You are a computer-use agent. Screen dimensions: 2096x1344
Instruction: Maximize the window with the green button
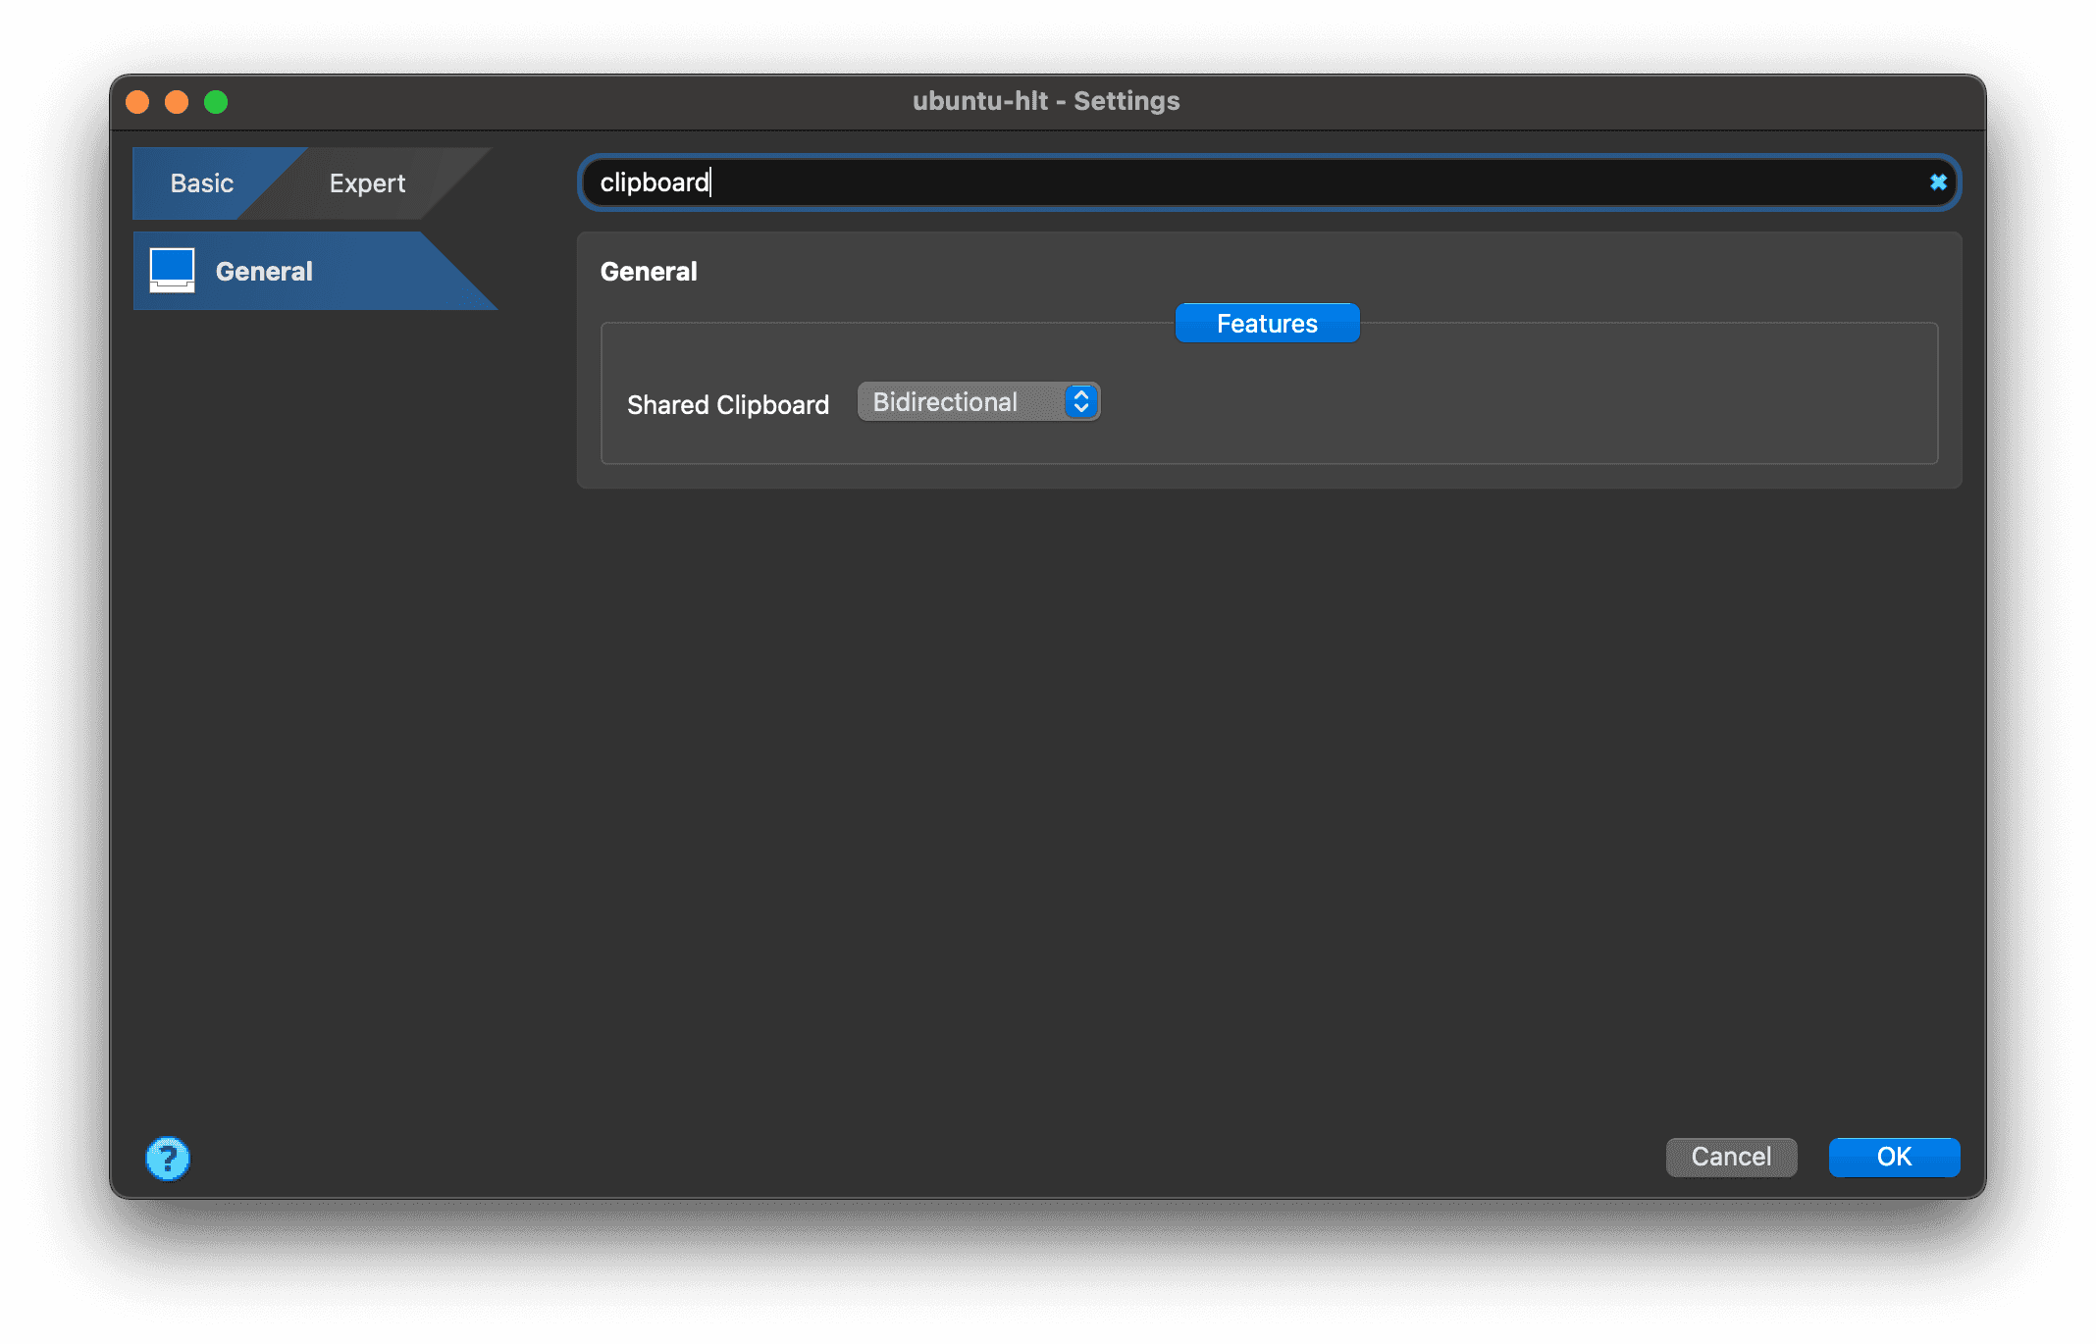coord(216,102)
